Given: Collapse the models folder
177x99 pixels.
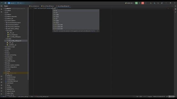Looking at the screenshot, I should [6, 31].
